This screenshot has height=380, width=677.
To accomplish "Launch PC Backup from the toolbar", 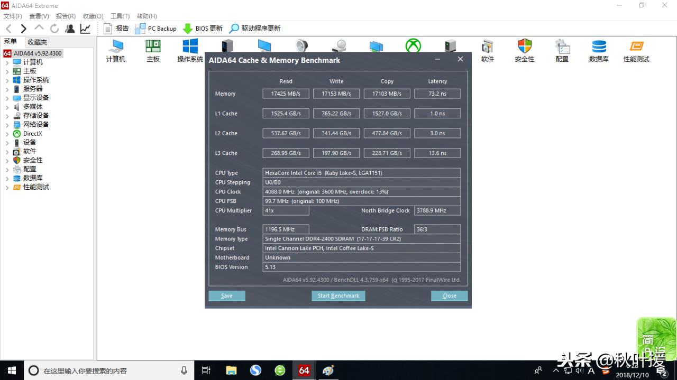I will (155, 29).
